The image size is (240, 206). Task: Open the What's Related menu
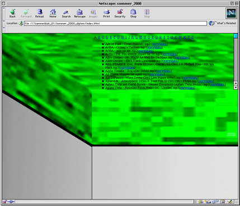(x=222, y=23)
